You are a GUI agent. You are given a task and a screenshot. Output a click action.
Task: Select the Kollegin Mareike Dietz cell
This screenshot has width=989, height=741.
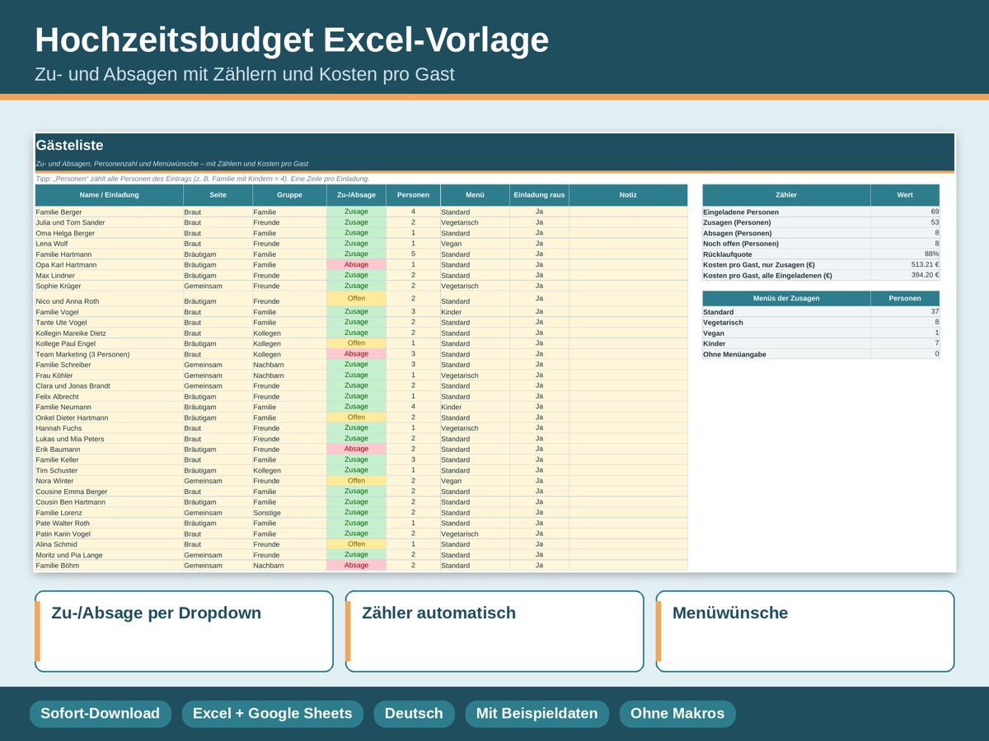pos(109,333)
